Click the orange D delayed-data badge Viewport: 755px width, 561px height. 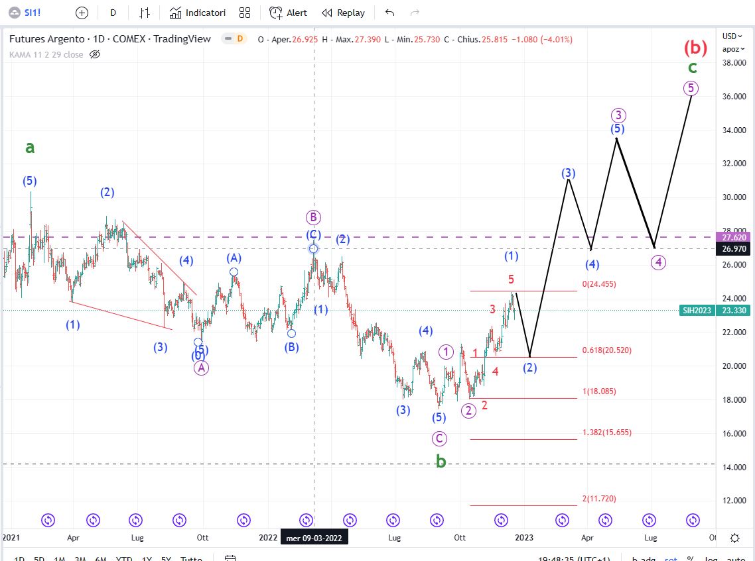pyautogui.click(x=240, y=38)
